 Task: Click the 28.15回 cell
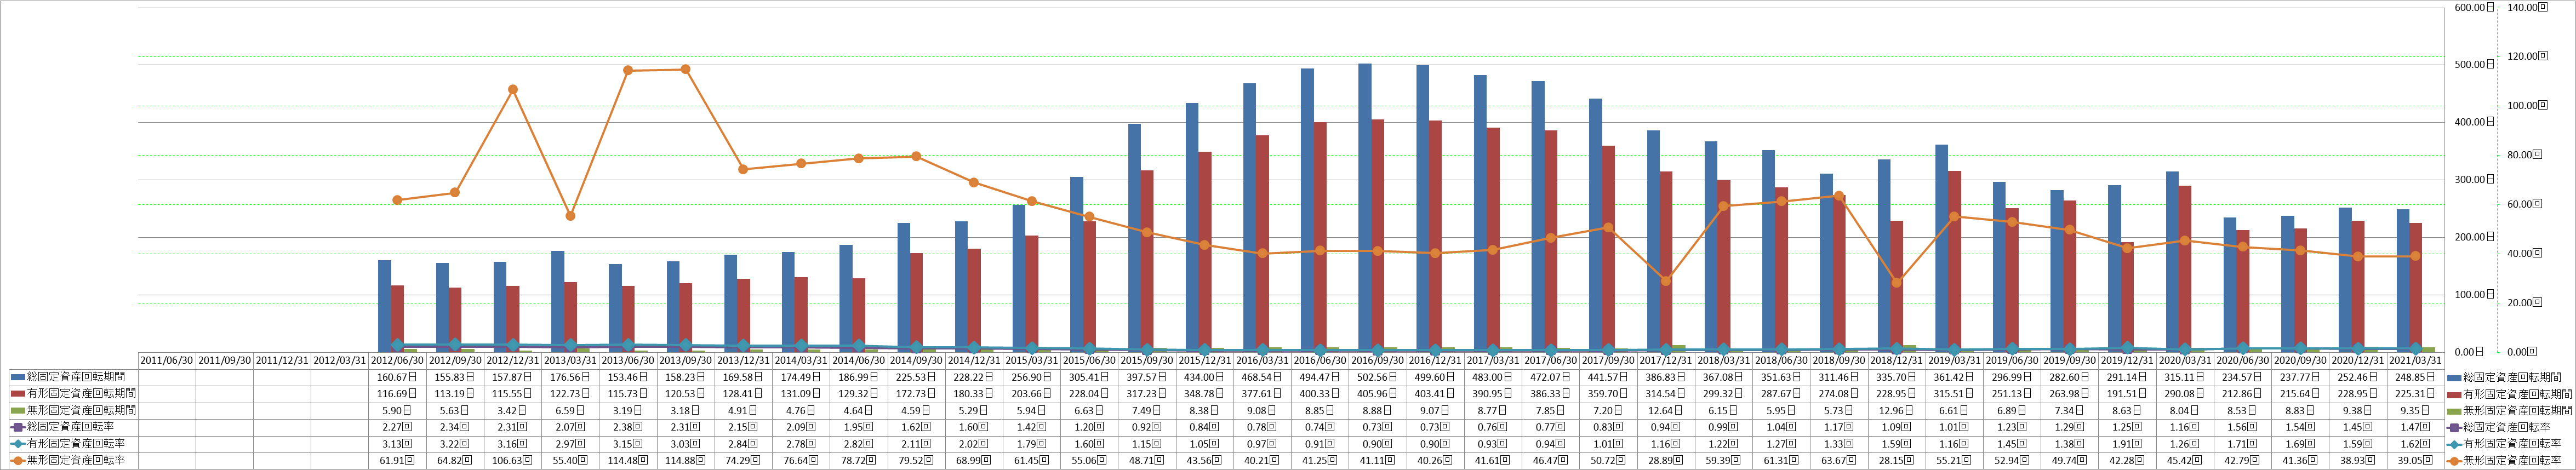pos(1897,461)
